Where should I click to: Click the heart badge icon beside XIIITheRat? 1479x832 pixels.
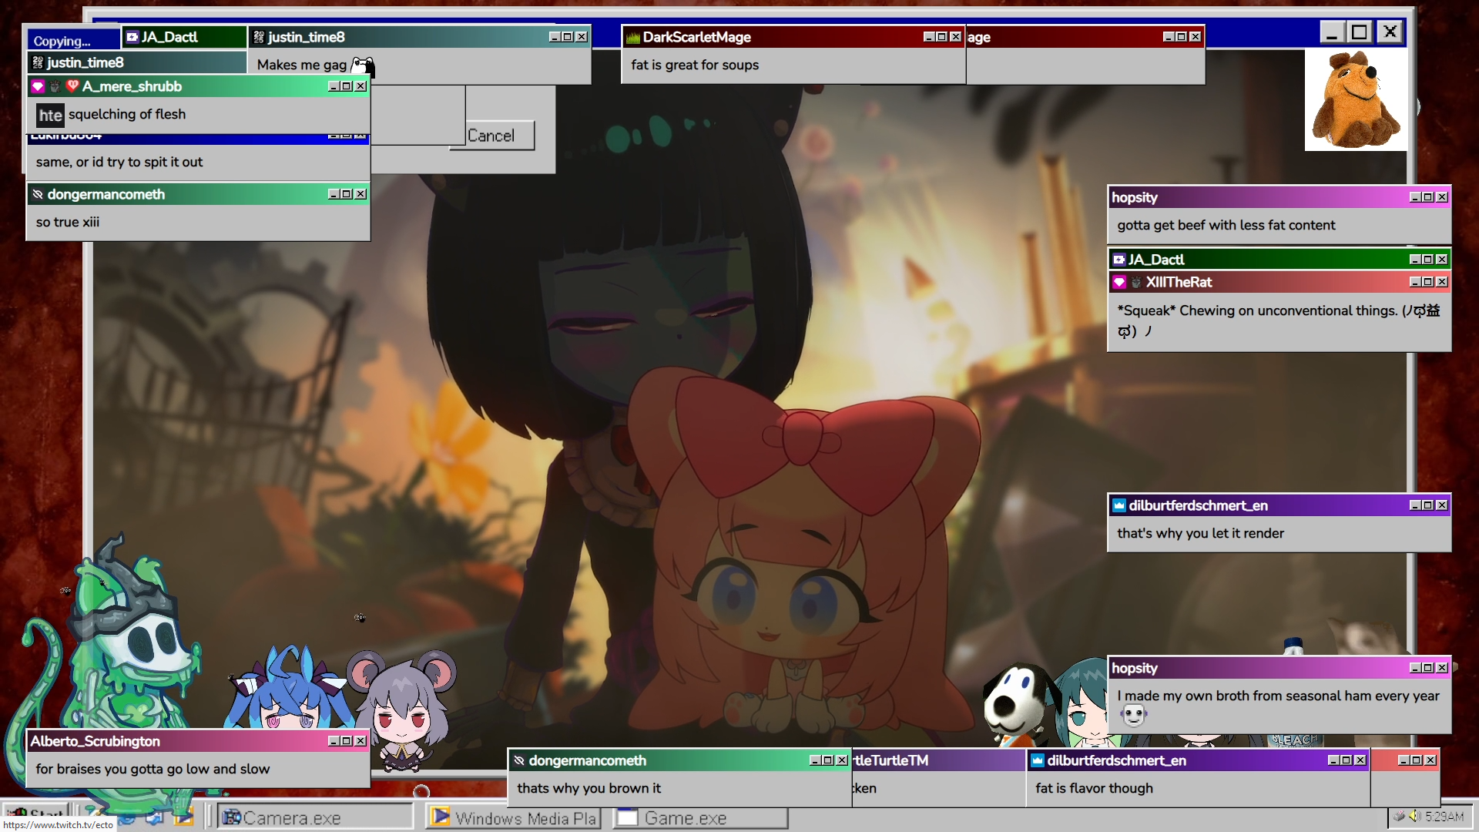1119,283
